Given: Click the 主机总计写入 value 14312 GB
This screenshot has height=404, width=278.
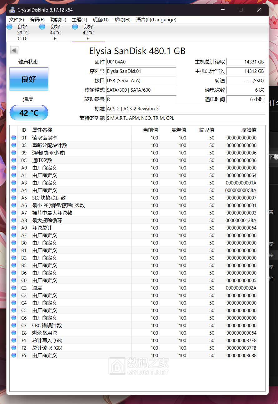Looking at the screenshot, I should coord(246,71).
